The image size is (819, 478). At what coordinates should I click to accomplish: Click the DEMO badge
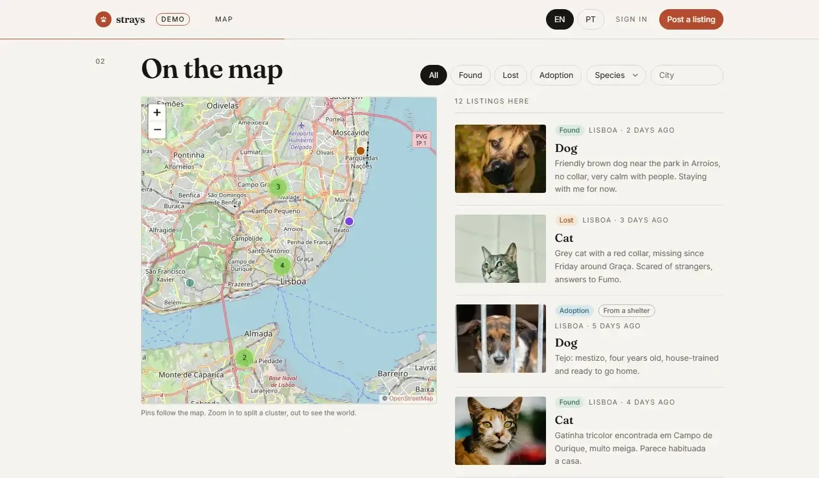(x=173, y=19)
